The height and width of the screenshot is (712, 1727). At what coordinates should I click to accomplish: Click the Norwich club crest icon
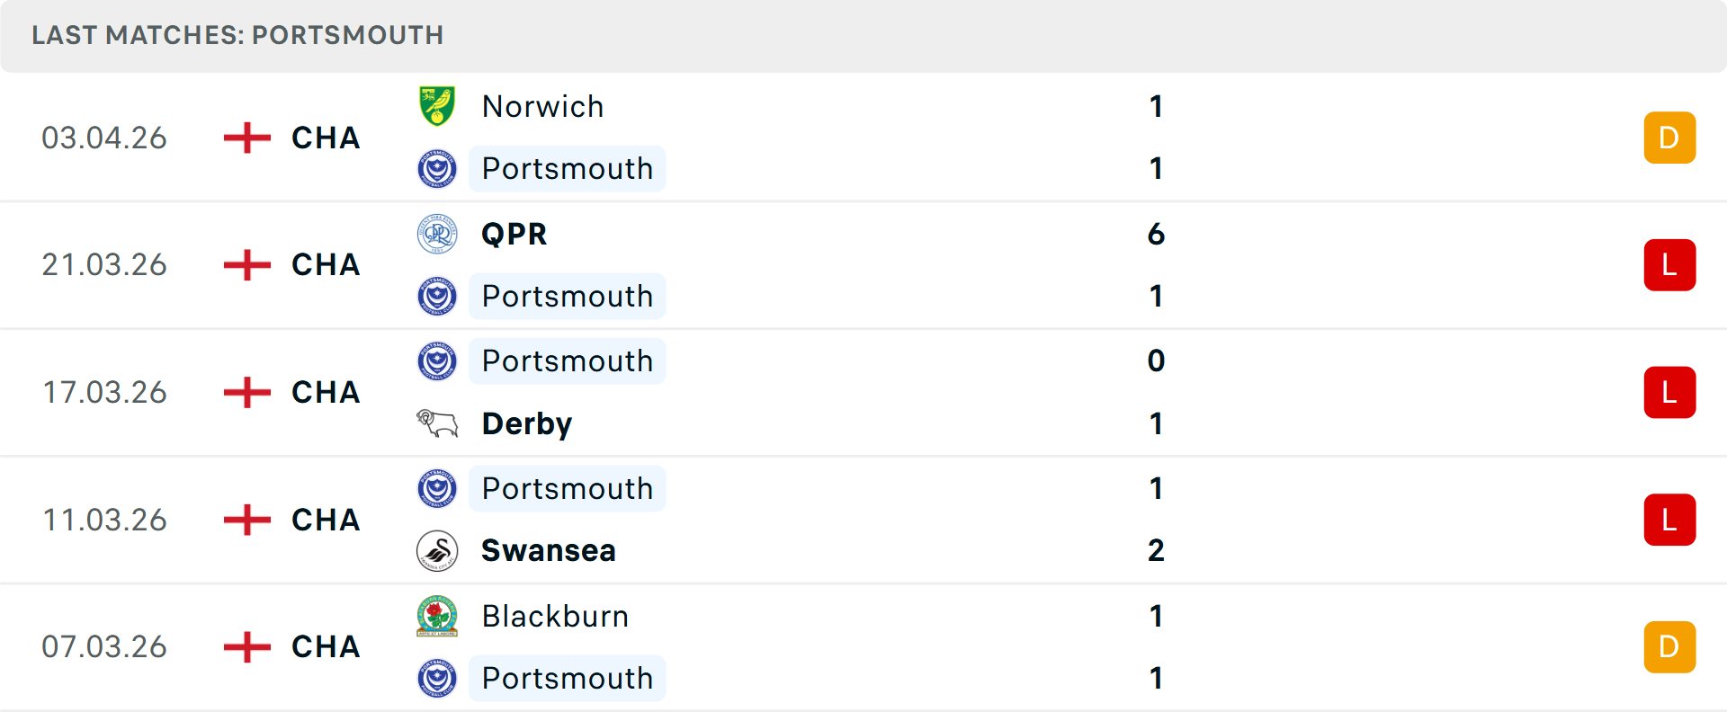437,105
